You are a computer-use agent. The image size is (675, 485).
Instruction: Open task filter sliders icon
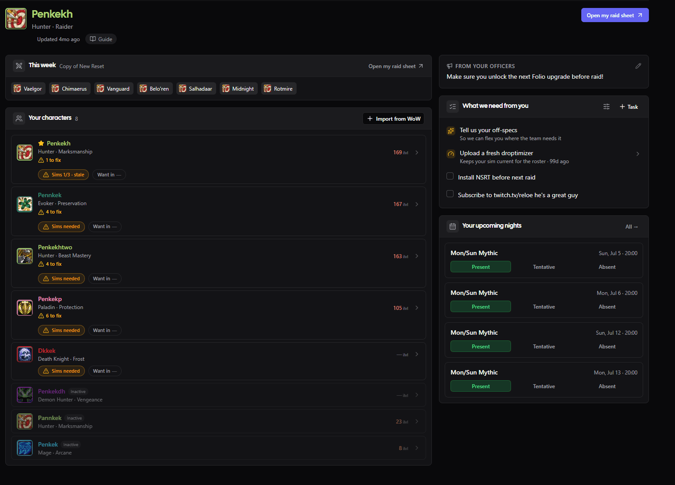point(606,107)
